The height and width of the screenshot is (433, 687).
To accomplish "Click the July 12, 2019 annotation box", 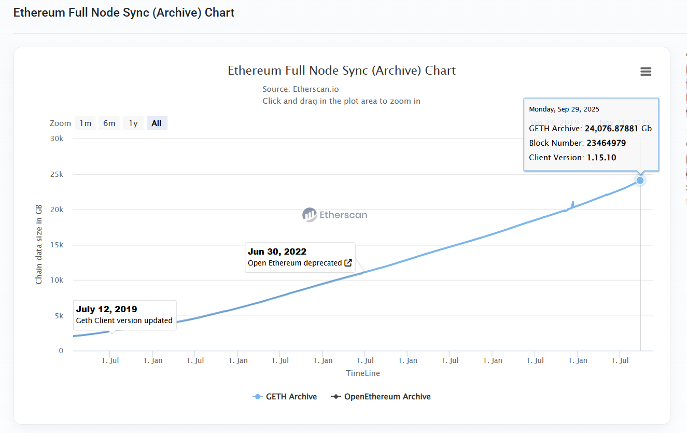I will click(124, 315).
